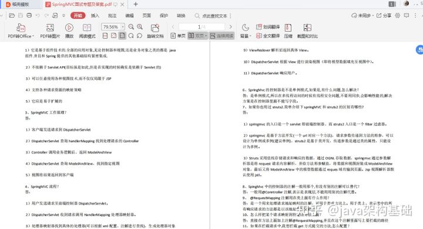
Task: Click the 点此查找文本 search field
Action: coord(211,16)
